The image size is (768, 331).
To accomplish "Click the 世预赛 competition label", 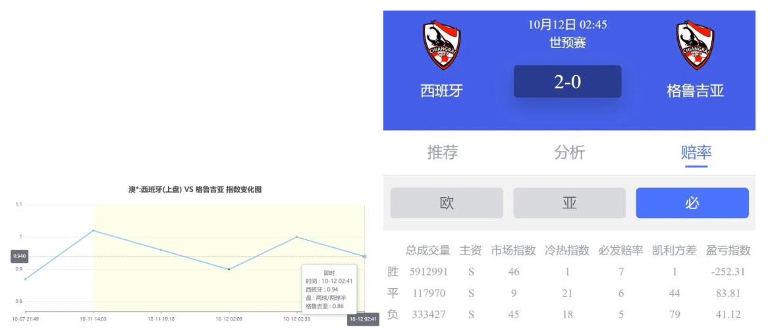I will coord(567,43).
